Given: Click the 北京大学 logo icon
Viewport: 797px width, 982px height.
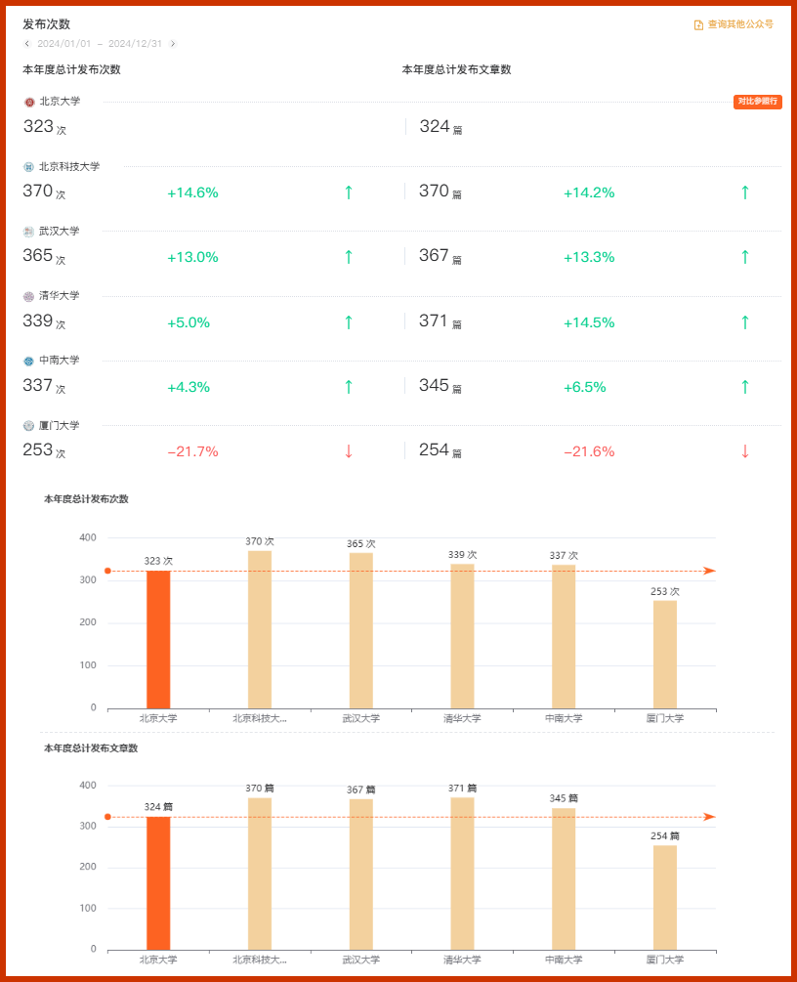Looking at the screenshot, I should 28,102.
